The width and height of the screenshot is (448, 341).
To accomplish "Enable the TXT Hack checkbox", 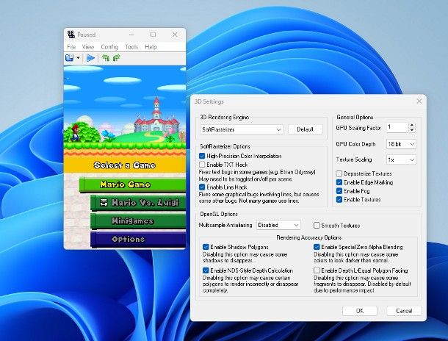I will [x=202, y=165].
